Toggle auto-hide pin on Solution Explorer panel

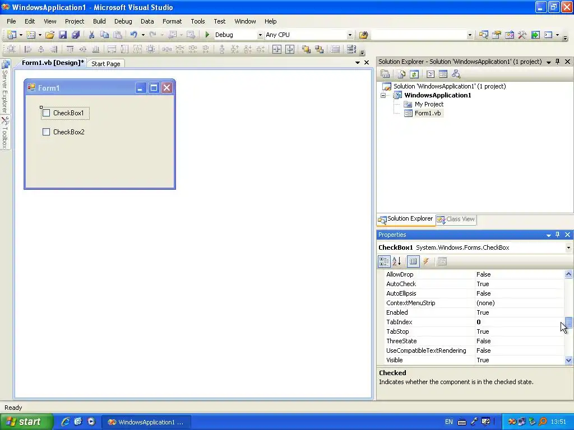tap(558, 62)
